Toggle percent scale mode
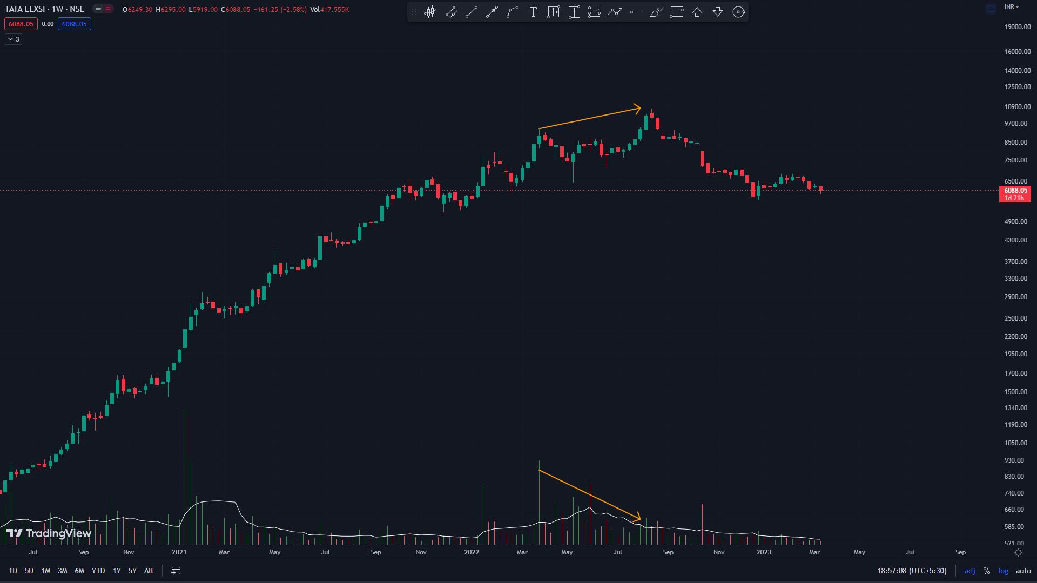The image size is (1037, 583). [987, 571]
